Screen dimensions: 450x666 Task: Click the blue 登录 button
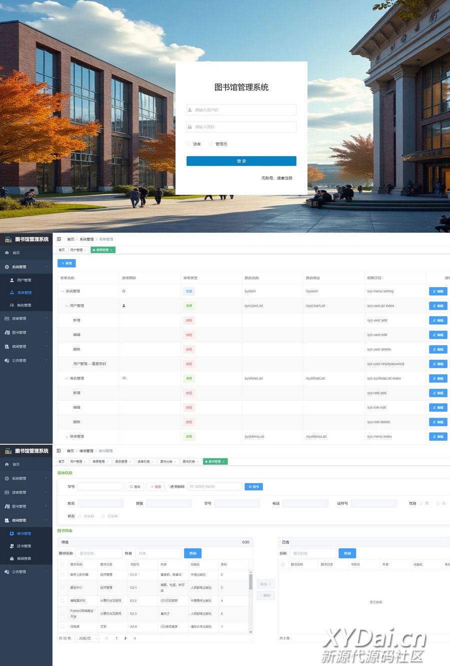pos(241,161)
